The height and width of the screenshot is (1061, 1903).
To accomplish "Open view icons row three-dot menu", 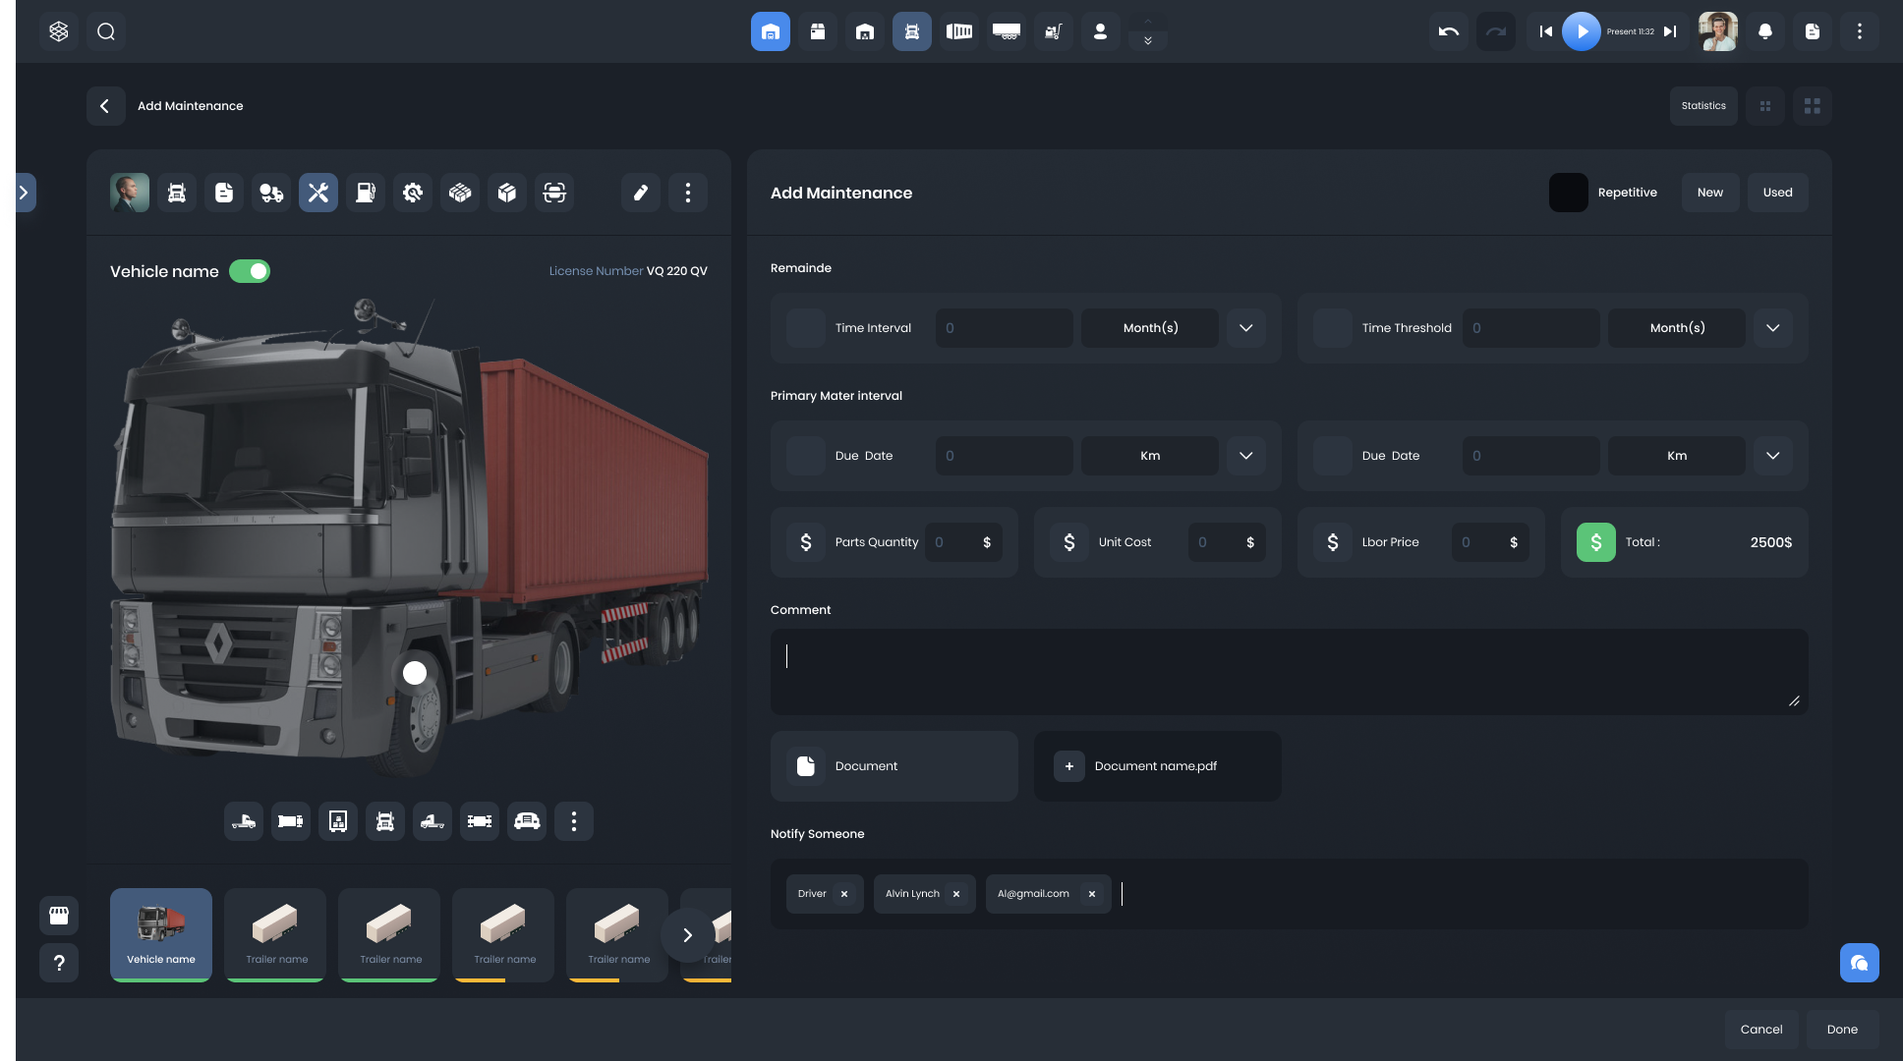I will pos(574,821).
